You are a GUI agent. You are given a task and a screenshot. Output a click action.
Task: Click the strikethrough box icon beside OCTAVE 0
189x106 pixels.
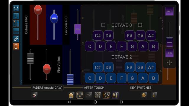click(140, 25)
